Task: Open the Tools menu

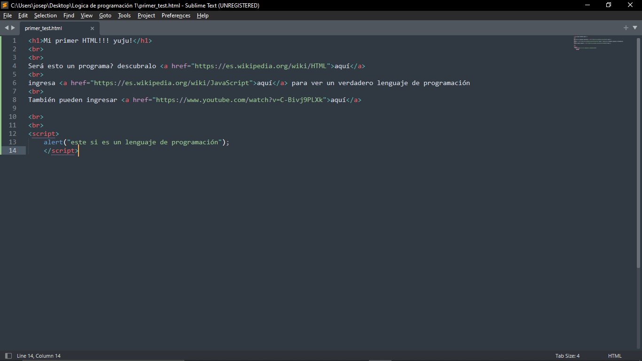Action: point(124,16)
